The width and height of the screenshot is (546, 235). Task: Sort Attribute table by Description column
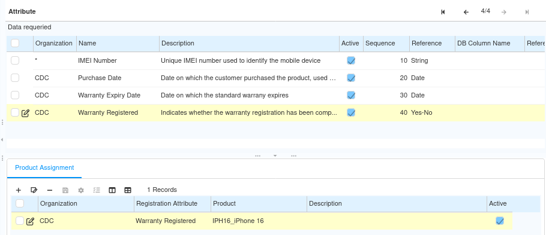click(x=250, y=44)
